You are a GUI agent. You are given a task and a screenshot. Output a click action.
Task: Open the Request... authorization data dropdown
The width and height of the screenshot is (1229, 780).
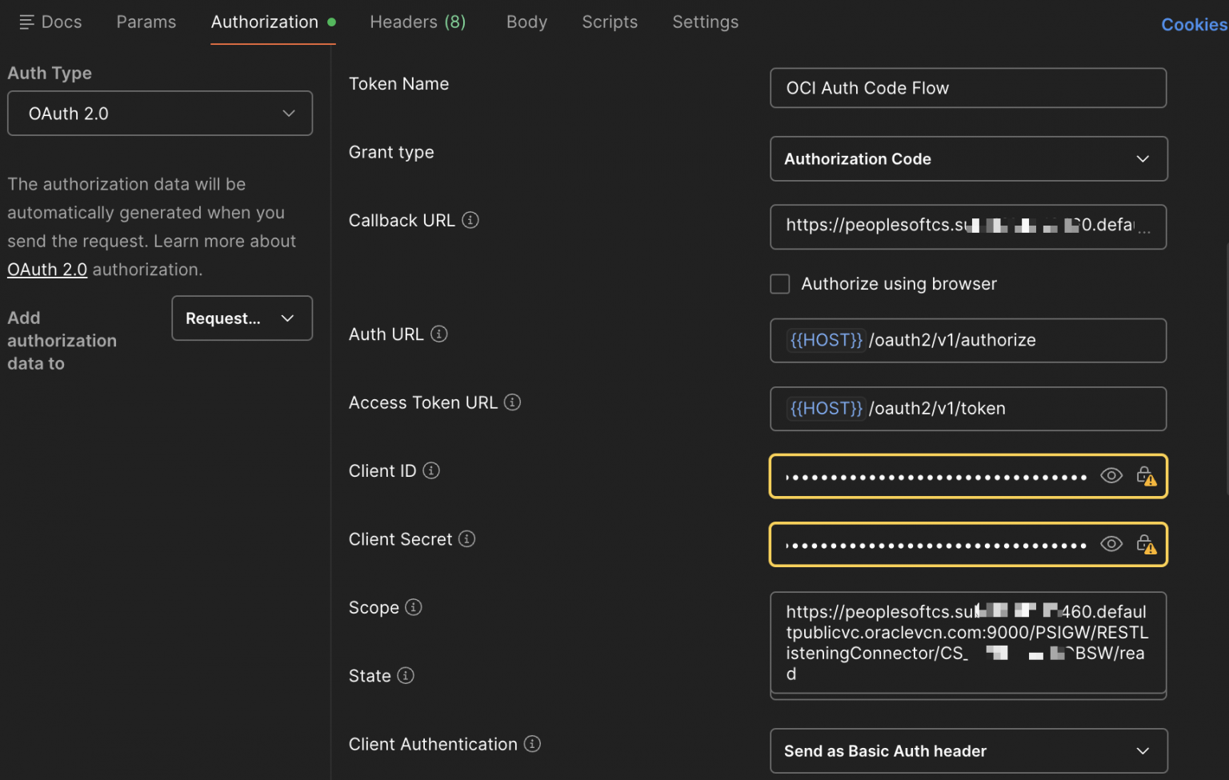[242, 318]
